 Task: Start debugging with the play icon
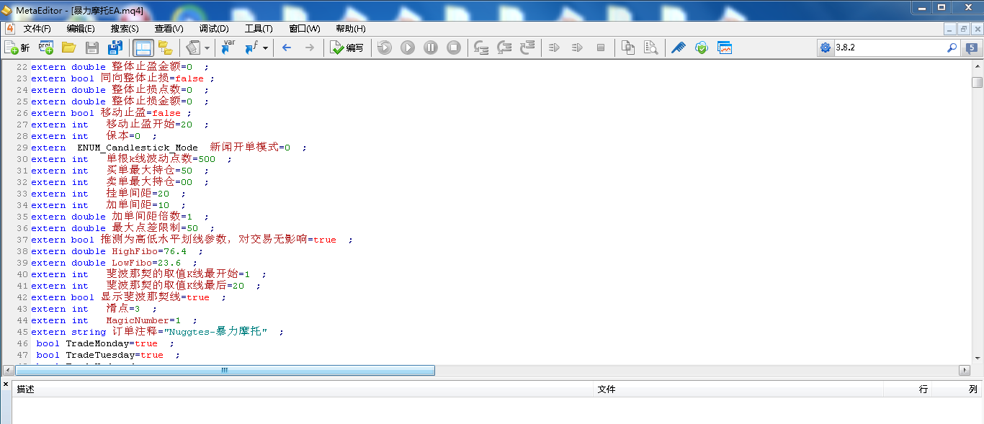[408, 48]
